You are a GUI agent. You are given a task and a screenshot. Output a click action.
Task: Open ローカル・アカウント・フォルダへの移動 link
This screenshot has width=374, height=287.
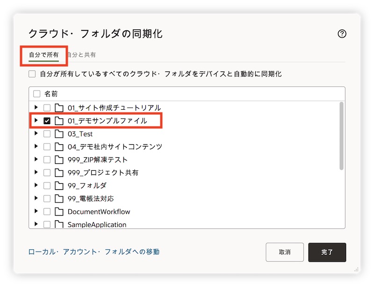[94, 252]
